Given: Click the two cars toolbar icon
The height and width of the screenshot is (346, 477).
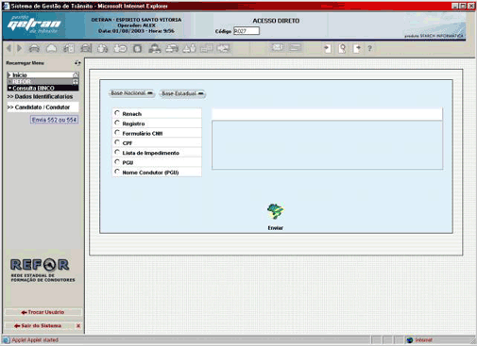Looking at the screenshot, I should (x=172, y=48).
